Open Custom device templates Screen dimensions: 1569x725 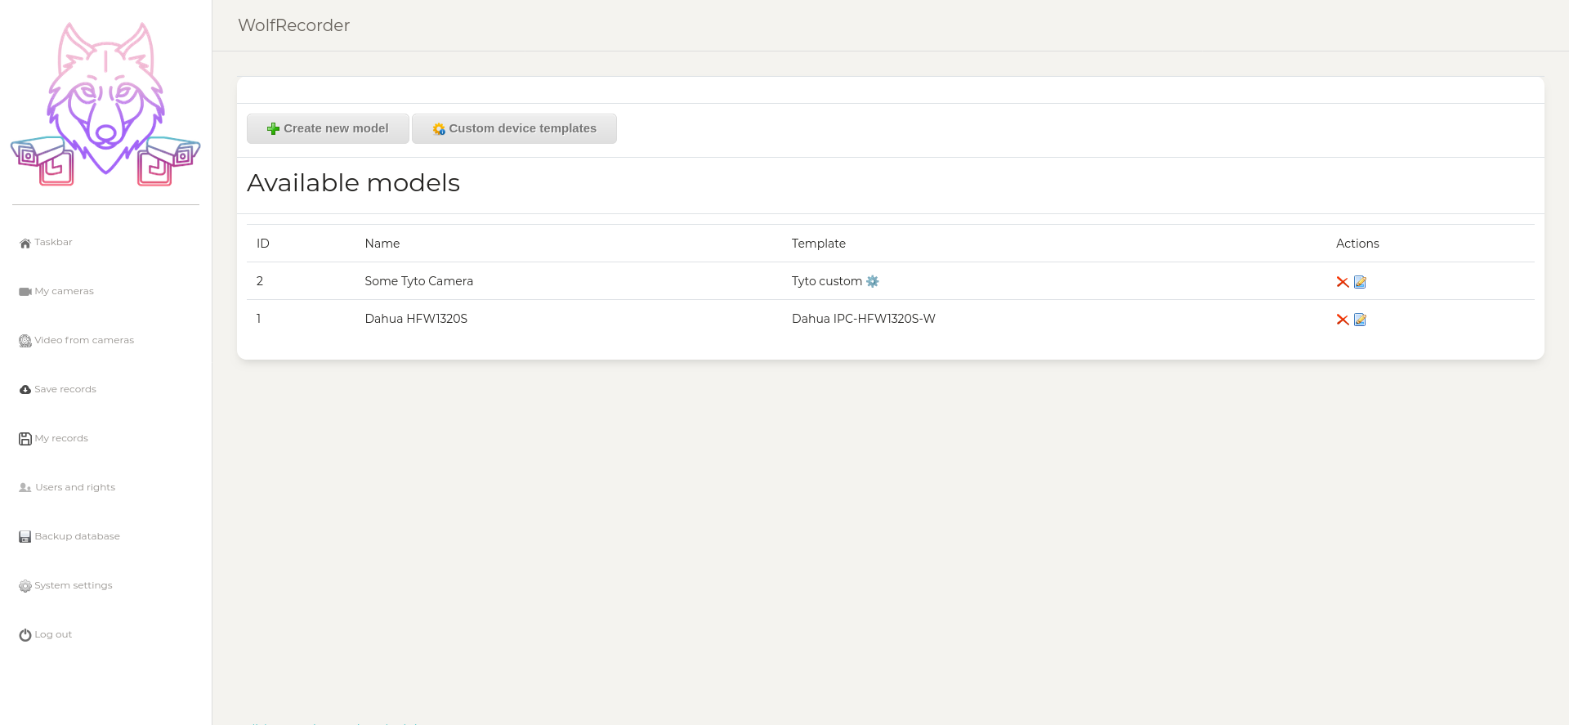[x=514, y=128]
